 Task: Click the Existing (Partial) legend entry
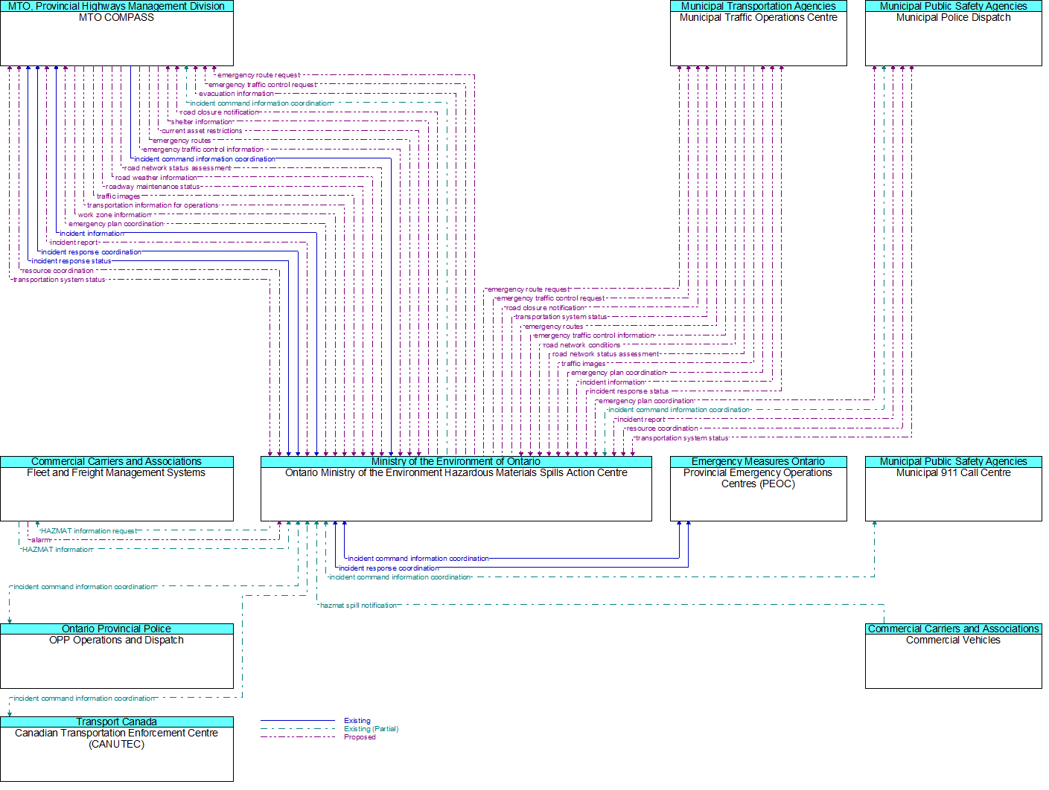(x=371, y=729)
